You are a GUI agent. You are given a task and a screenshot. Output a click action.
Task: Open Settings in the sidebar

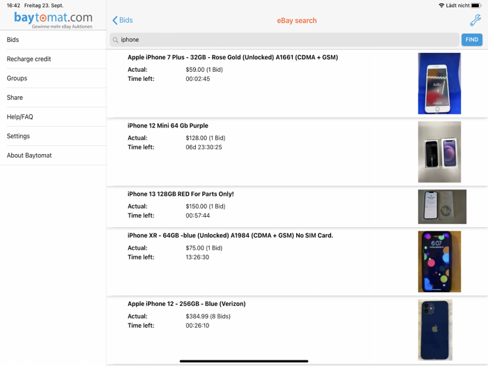[x=53, y=136]
